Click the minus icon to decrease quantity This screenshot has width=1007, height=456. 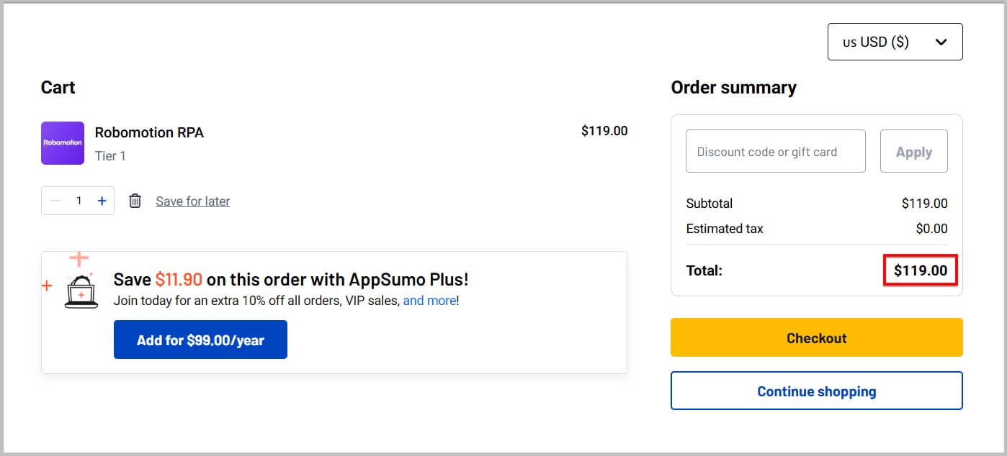tap(54, 201)
